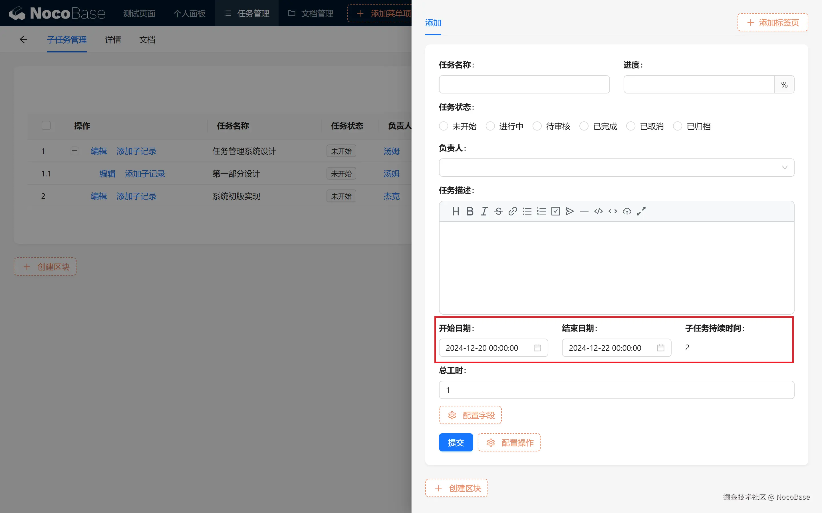Choose the 已归档 radio option
The width and height of the screenshot is (822, 513).
click(x=677, y=126)
